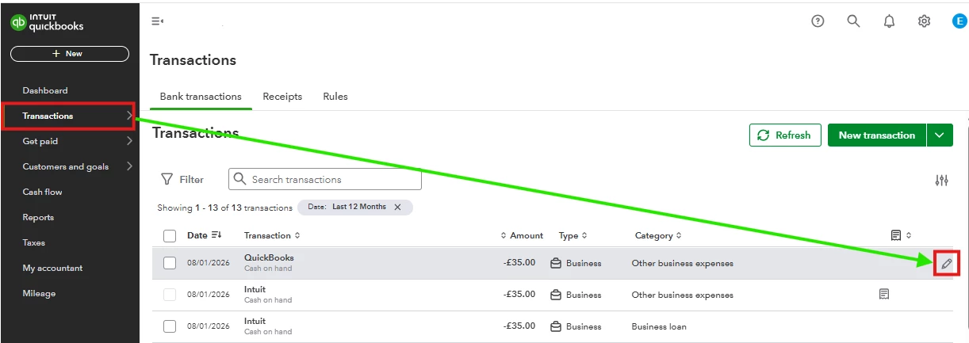Switch to the Receipts tab
The image size is (969, 343).
(282, 97)
